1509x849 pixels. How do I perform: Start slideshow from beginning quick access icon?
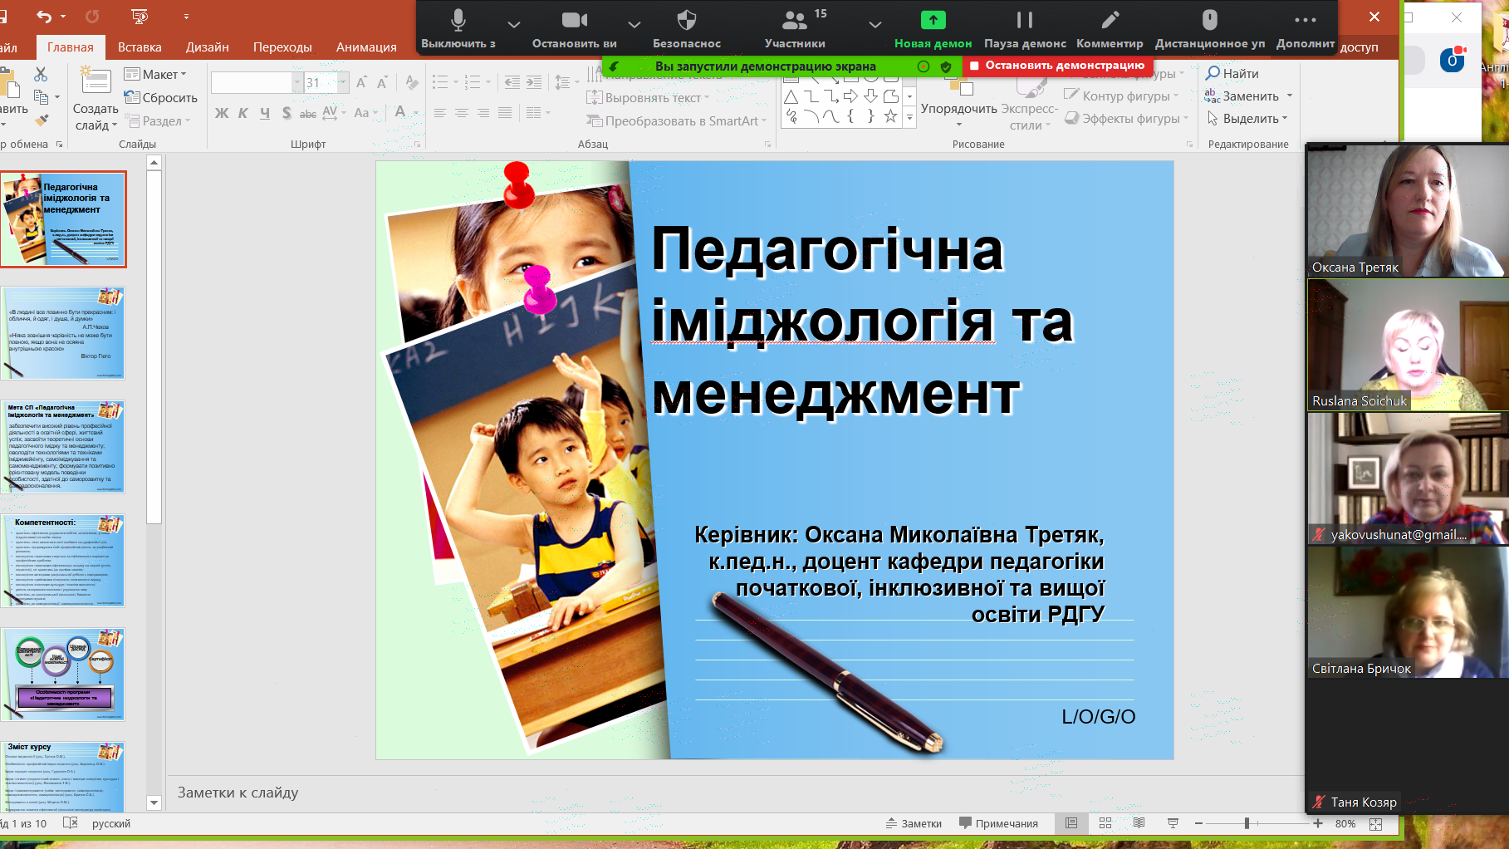point(140,16)
